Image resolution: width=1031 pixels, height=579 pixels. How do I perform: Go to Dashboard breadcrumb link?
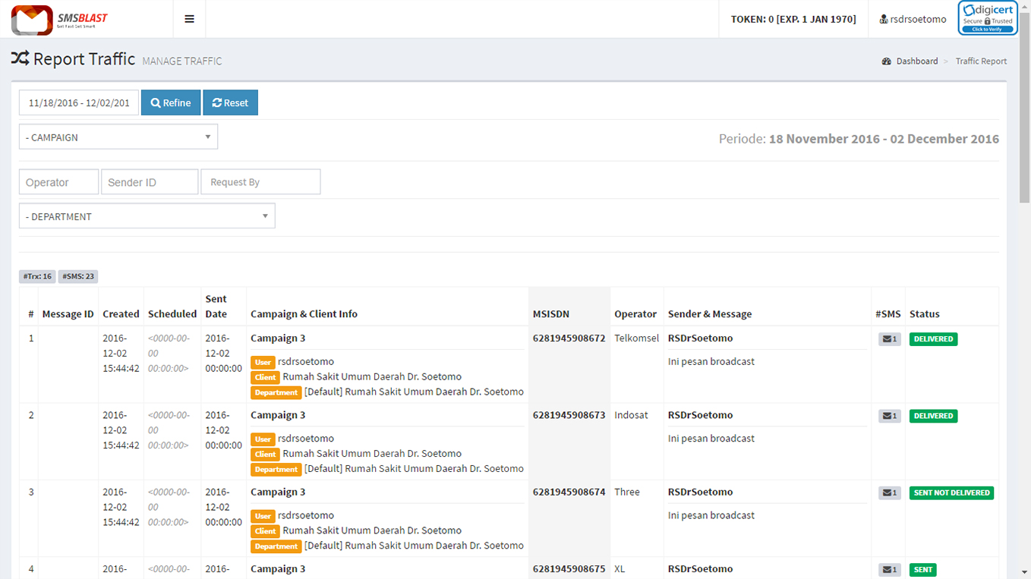coord(916,61)
